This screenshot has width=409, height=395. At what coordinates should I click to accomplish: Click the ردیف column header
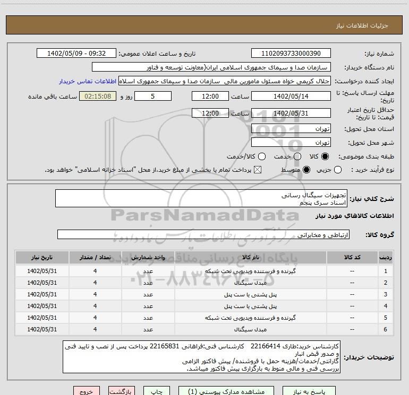click(x=386, y=257)
